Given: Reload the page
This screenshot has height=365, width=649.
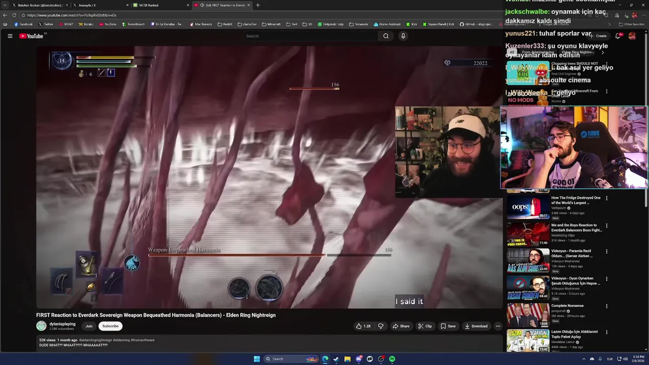Looking at the screenshot, I should coord(14,15).
